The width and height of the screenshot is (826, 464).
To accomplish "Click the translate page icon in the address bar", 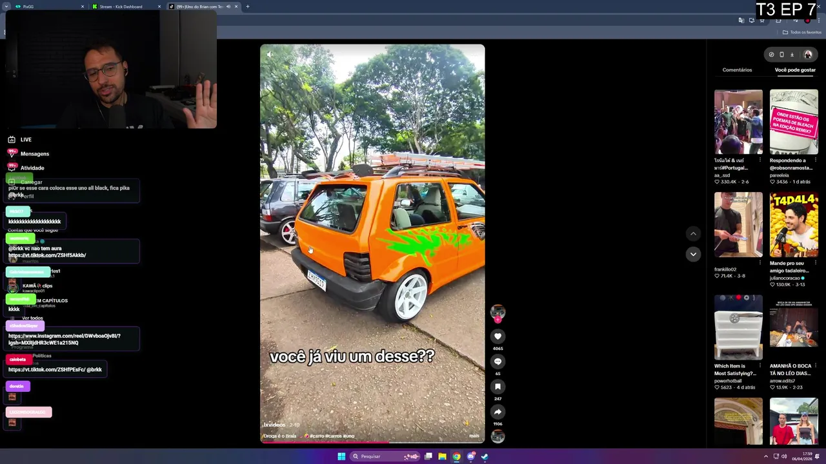I will pos(741,21).
